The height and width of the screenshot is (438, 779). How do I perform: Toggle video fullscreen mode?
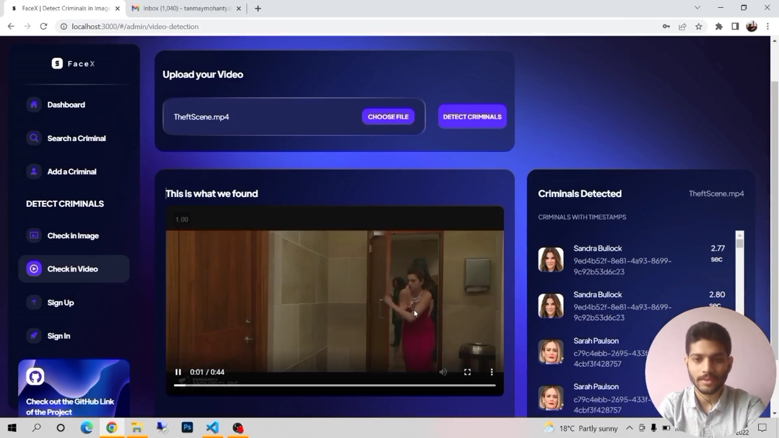[x=467, y=372]
